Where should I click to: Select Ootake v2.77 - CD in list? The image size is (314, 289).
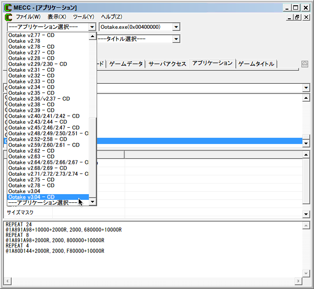point(48,35)
